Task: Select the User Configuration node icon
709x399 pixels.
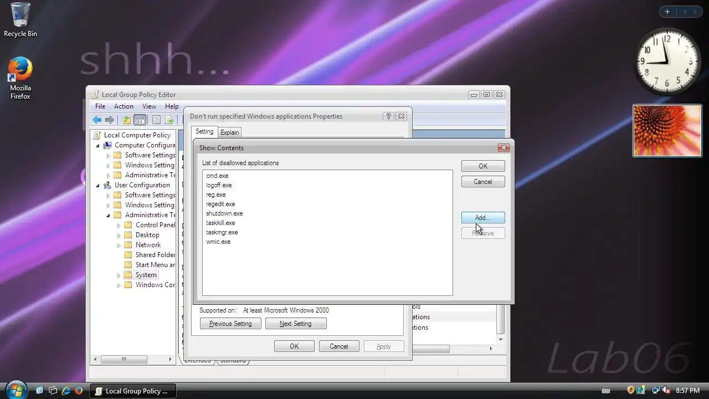Action: [107, 185]
